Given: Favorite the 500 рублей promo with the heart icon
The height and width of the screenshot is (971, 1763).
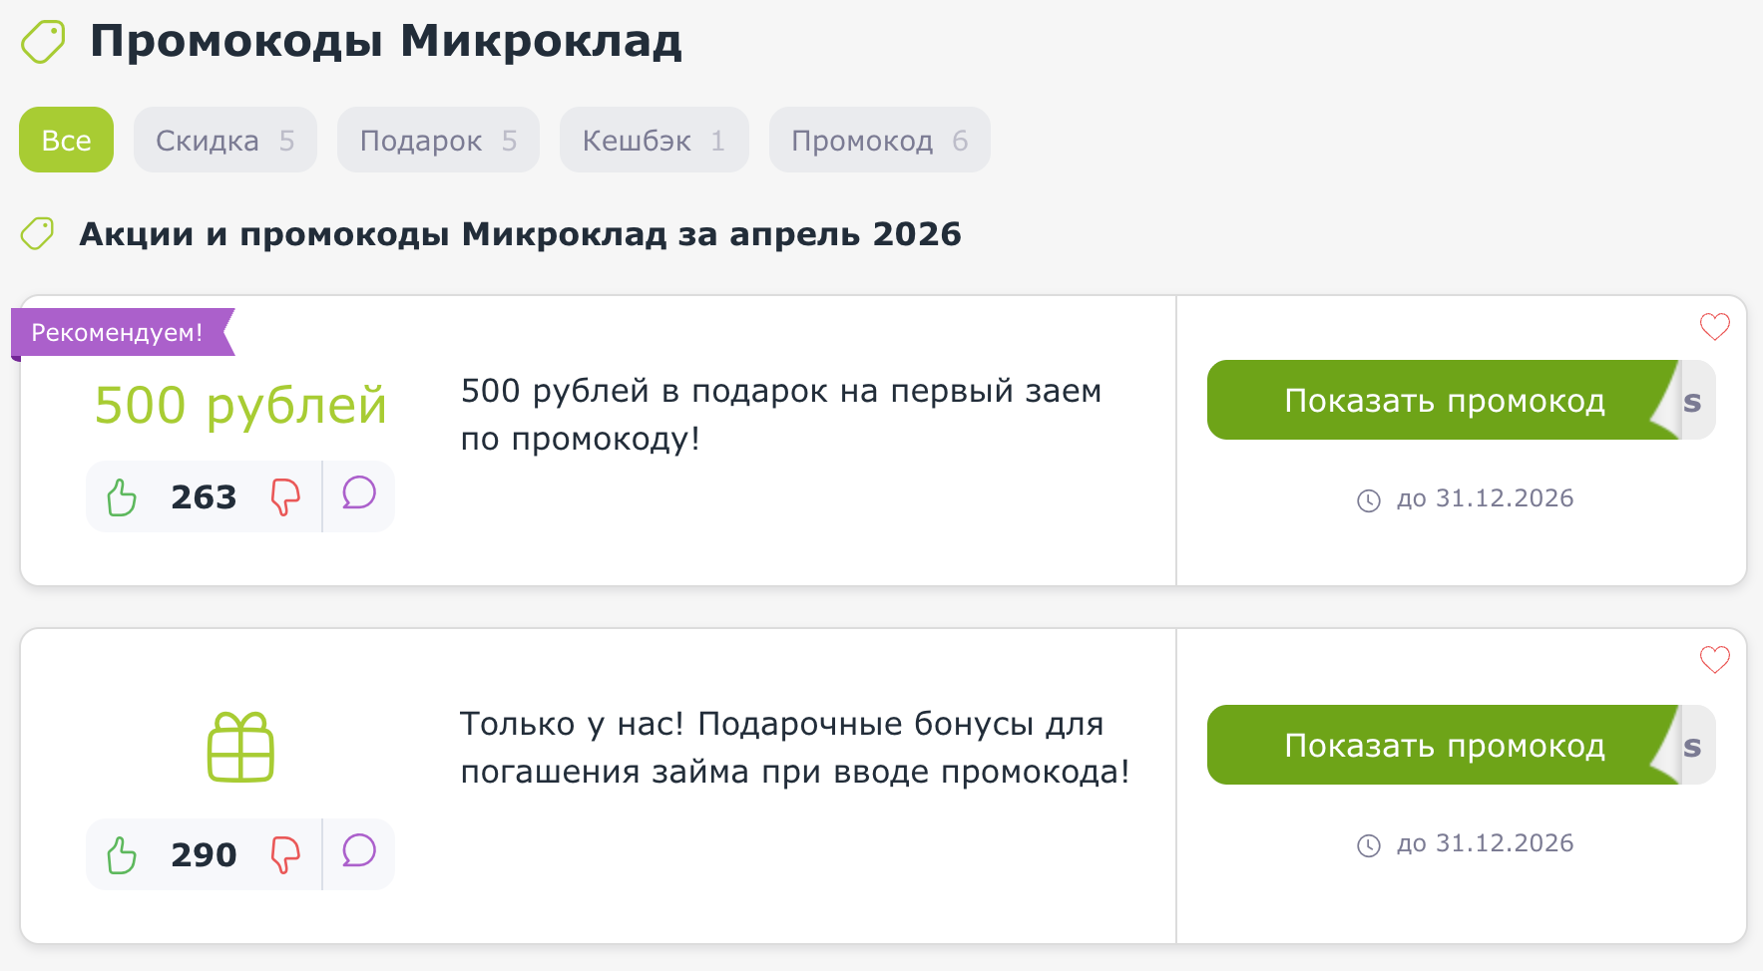Looking at the screenshot, I should click(x=1714, y=326).
